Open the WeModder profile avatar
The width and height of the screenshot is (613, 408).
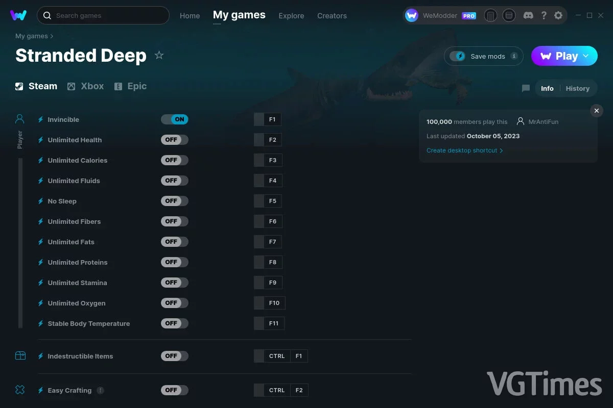[x=412, y=15]
